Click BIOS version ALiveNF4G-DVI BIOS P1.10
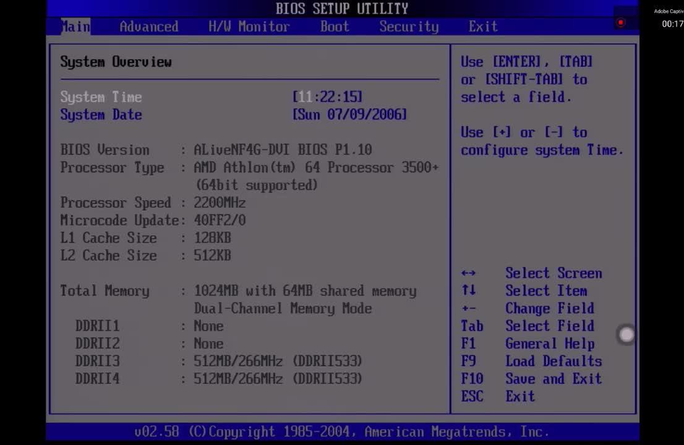 pos(283,150)
